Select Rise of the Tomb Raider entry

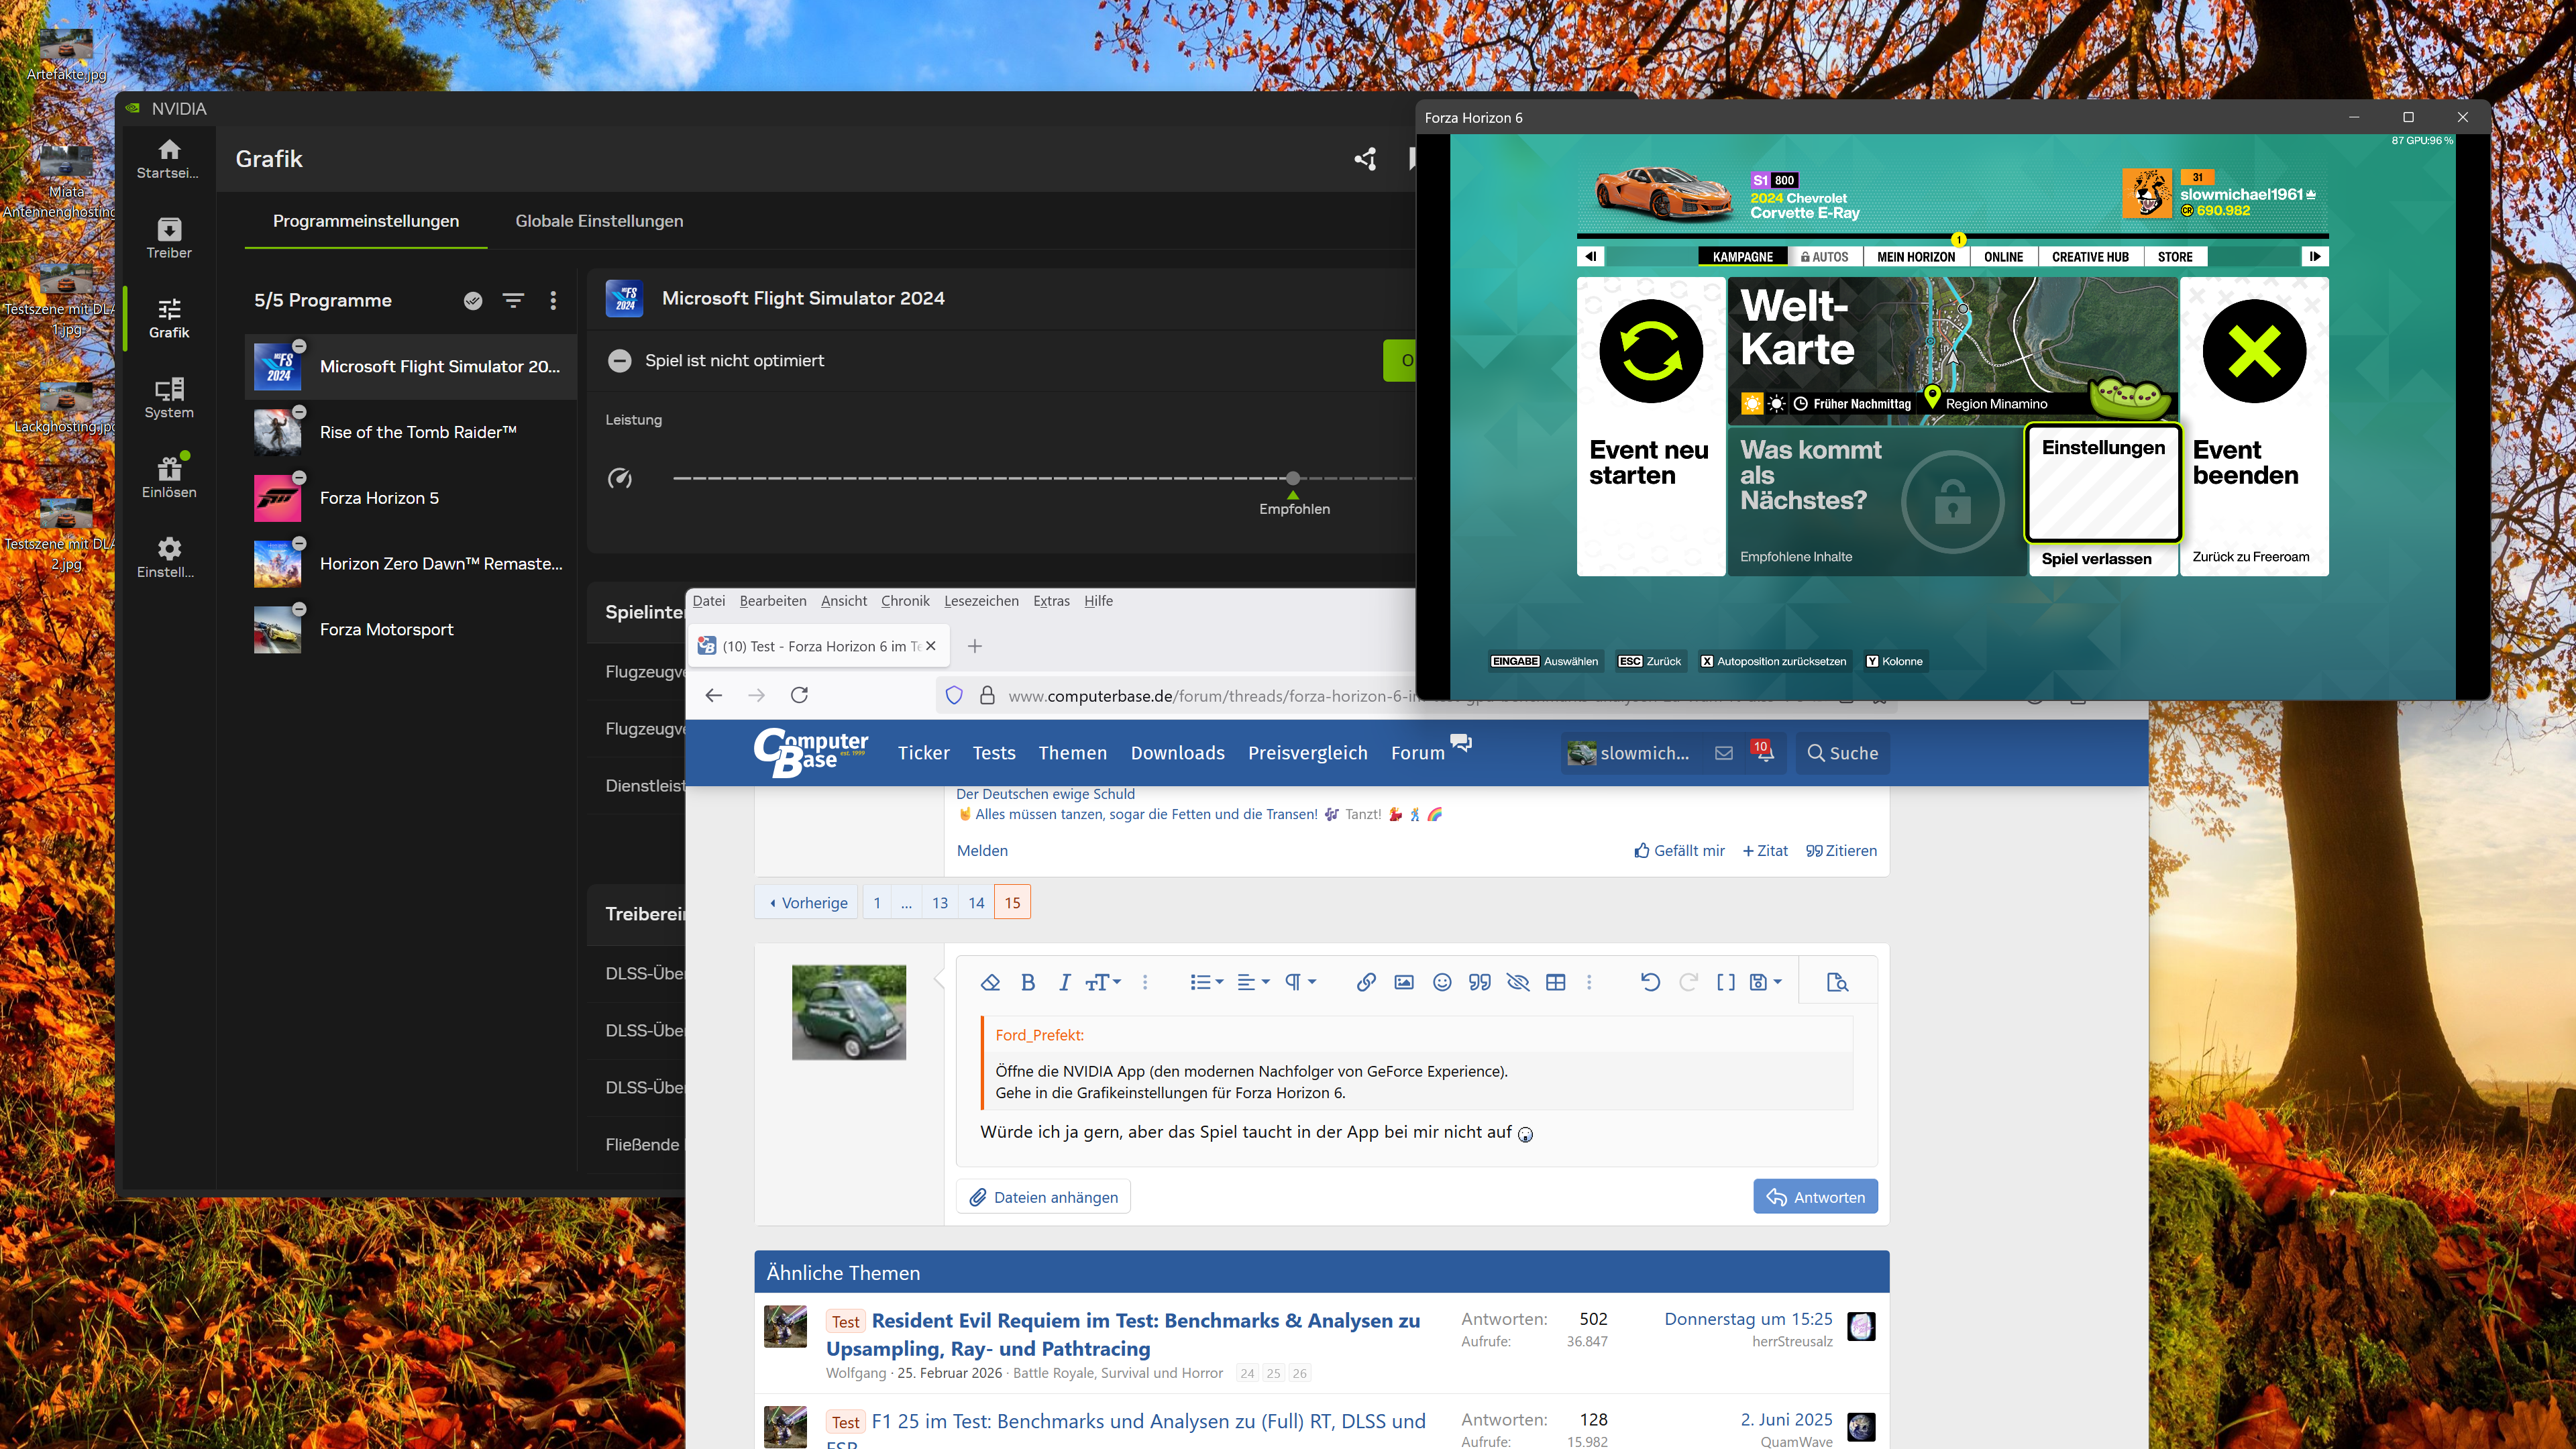coord(410,432)
